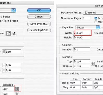Image resolution: width=103 pixels, height=95 pixels.
Task: Open Page Size Letter dropdown
Action: click(x=88, y=27)
